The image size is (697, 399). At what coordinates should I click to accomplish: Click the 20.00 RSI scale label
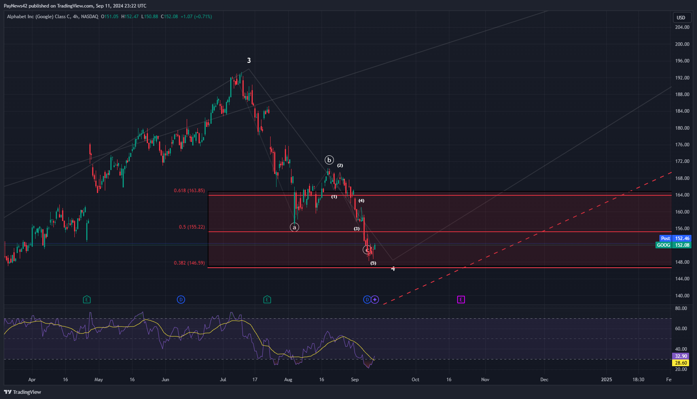click(681, 369)
